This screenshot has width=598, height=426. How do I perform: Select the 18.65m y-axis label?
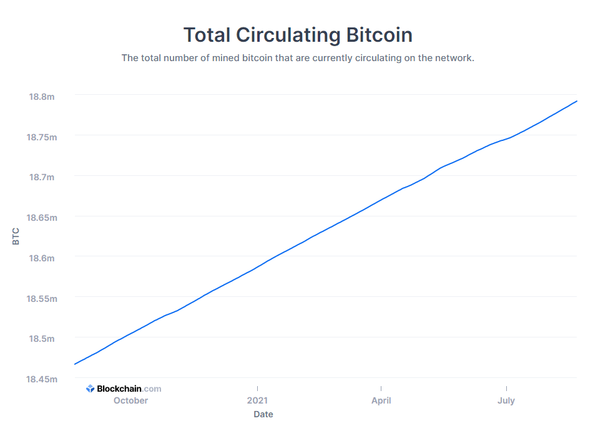click(42, 218)
